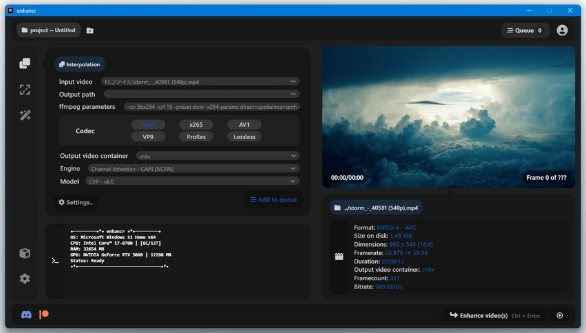Click Add to queue

click(273, 200)
